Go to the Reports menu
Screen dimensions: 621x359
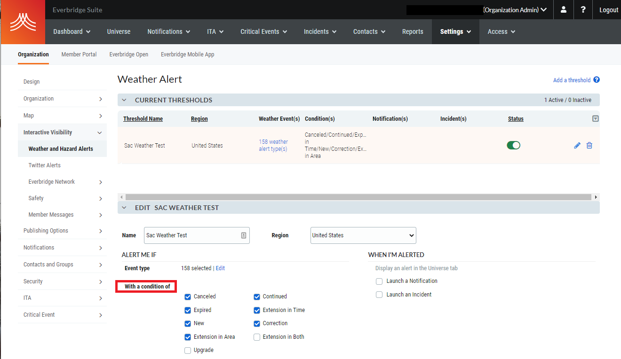coord(413,31)
